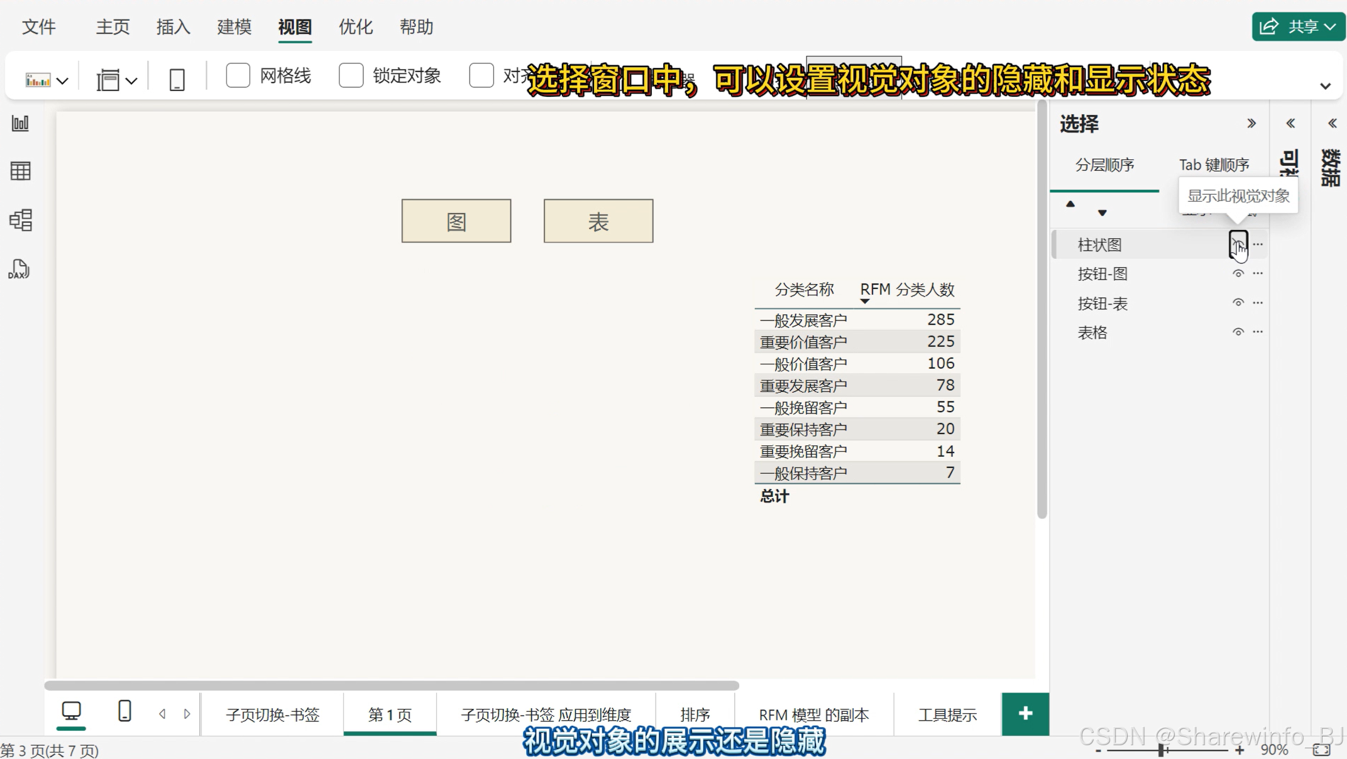
Task: Open the 共享 share dropdown
Action: [x=1299, y=26]
